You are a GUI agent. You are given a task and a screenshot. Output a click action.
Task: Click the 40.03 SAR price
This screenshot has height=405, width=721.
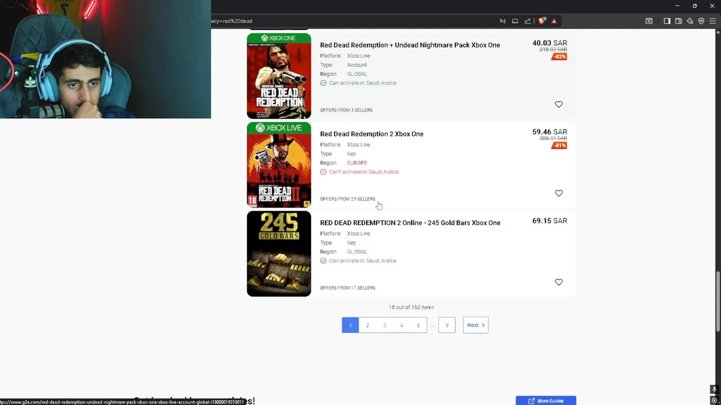550,43
